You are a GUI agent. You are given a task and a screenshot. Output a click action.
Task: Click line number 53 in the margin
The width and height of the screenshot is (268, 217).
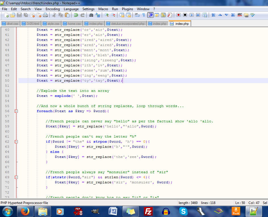point(7,96)
